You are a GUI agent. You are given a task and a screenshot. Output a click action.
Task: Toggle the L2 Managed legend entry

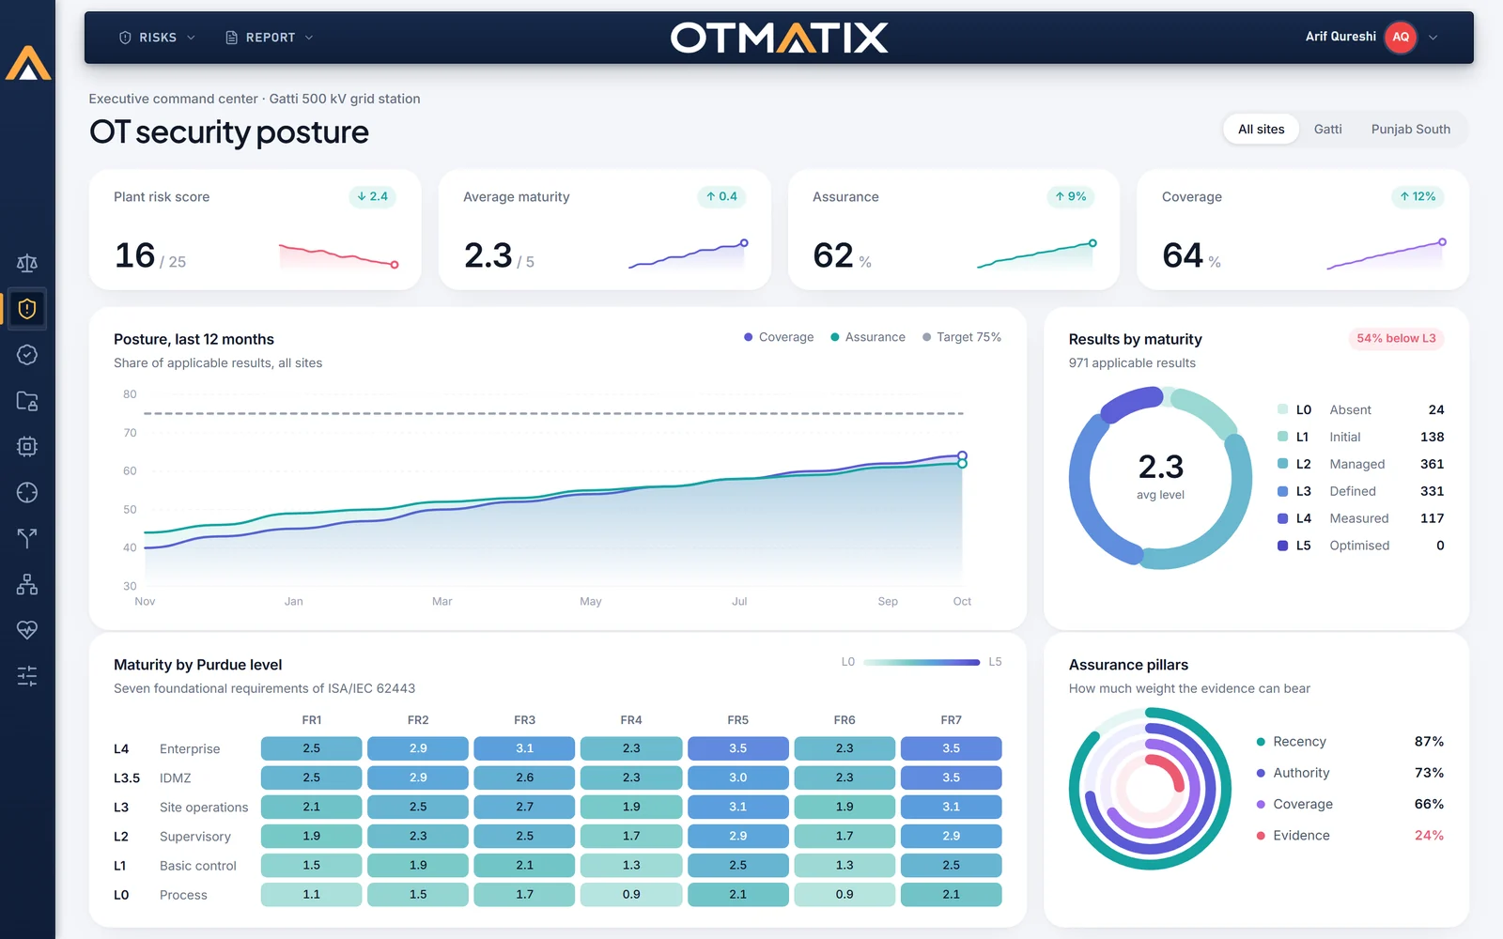[x=1360, y=464]
